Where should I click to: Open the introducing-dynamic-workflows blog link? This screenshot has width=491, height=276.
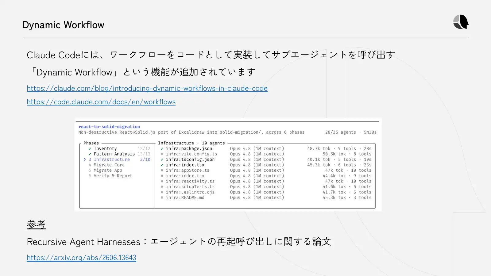pos(147,88)
